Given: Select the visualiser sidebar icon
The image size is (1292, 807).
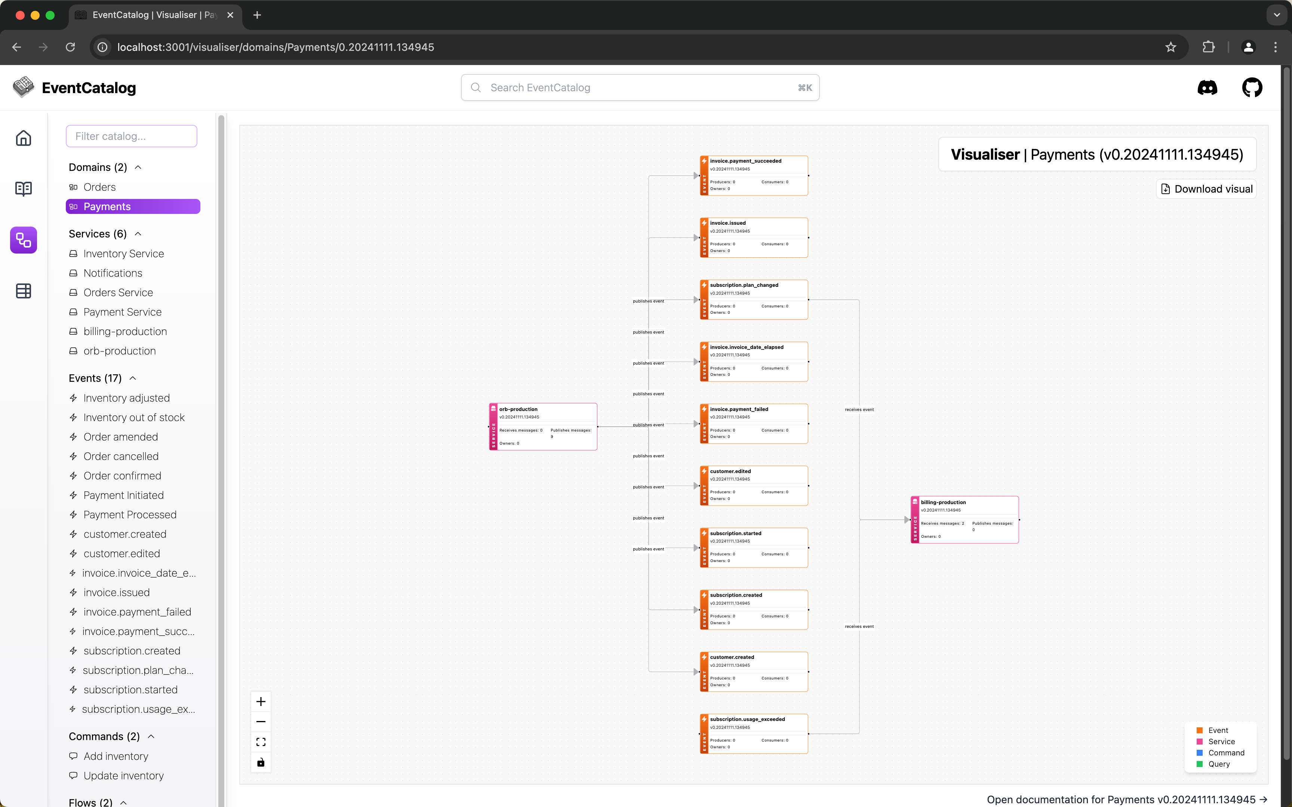Looking at the screenshot, I should point(24,240).
